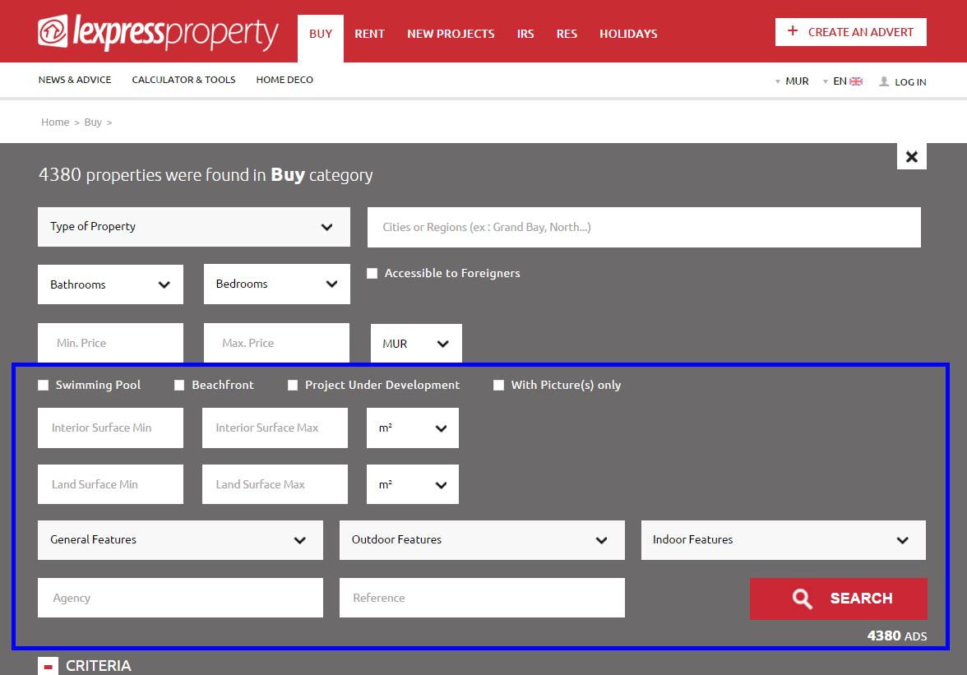Click the Max. Price field
967x675 pixels.
pyautogui.click(x=276, y=343)
